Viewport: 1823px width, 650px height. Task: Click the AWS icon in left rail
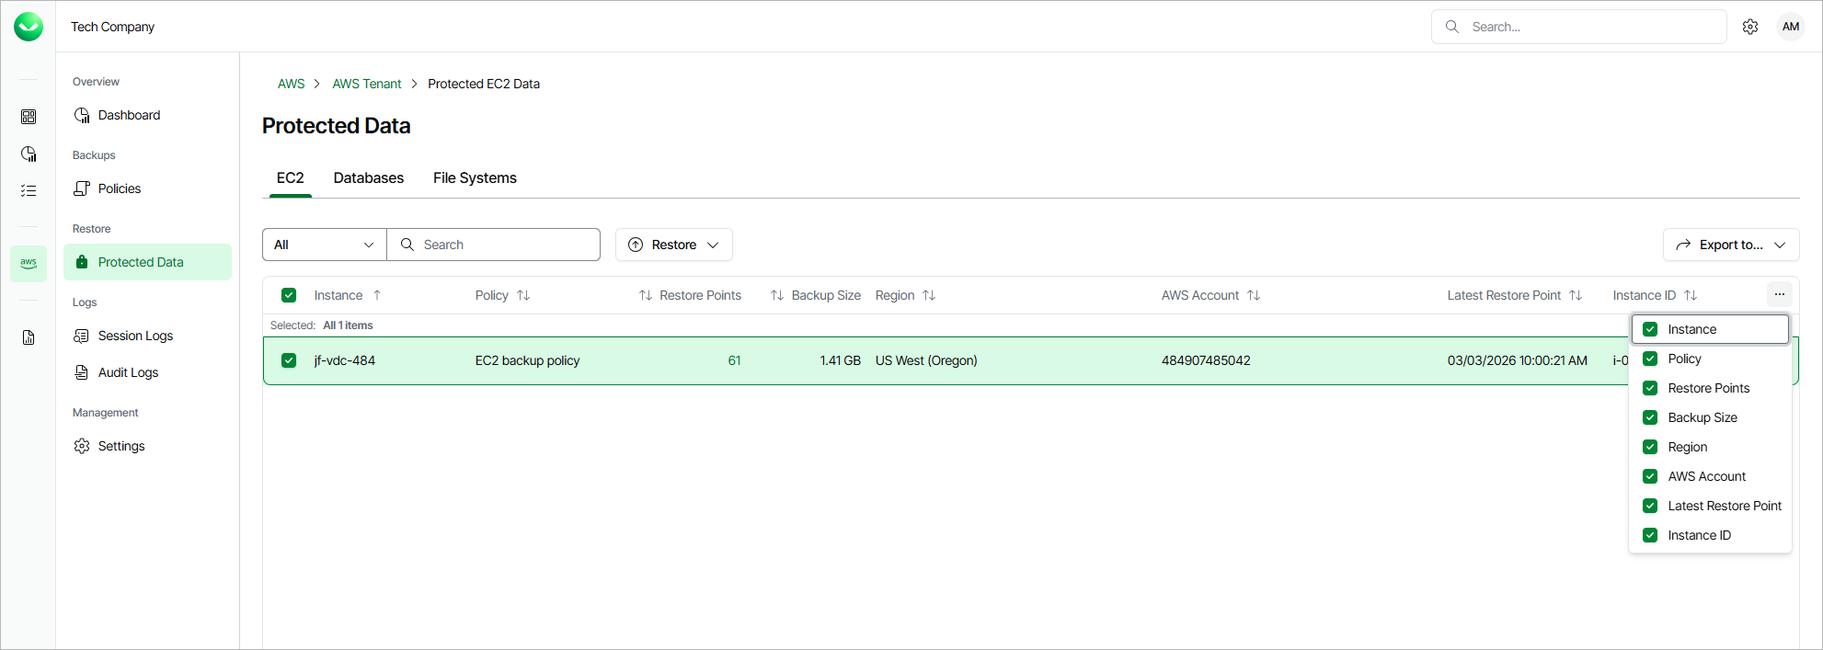click(x=29, y=263)
